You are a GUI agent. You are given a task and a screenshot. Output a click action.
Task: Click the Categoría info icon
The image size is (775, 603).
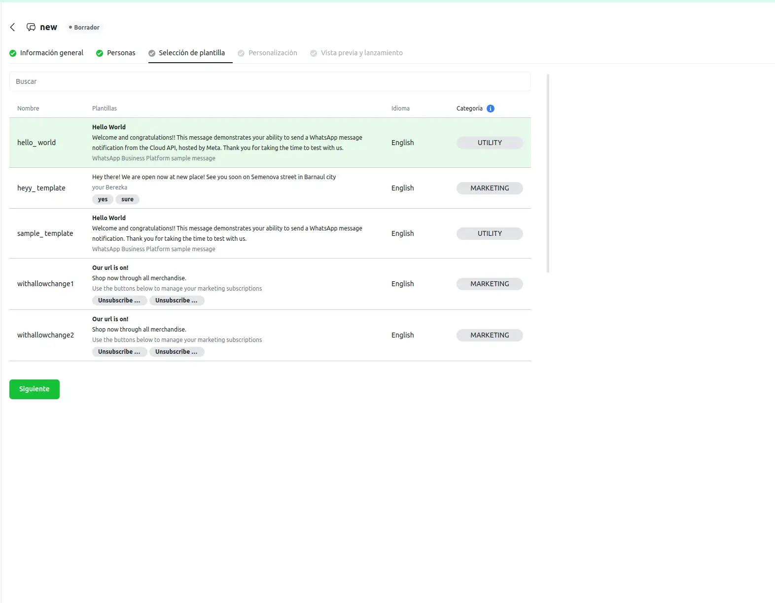pyautogui.click(x=490, y=109)
